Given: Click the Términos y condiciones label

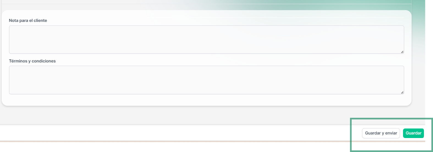Looking at the screenshot, I should click(32, 61).
